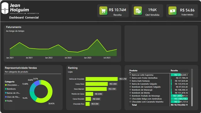201x113 pixels.
Task: Expand the Bombom de Maracujá row
Action: [130, 90]
